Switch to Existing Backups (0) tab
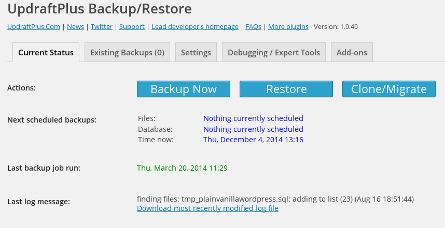 [127, 52]
